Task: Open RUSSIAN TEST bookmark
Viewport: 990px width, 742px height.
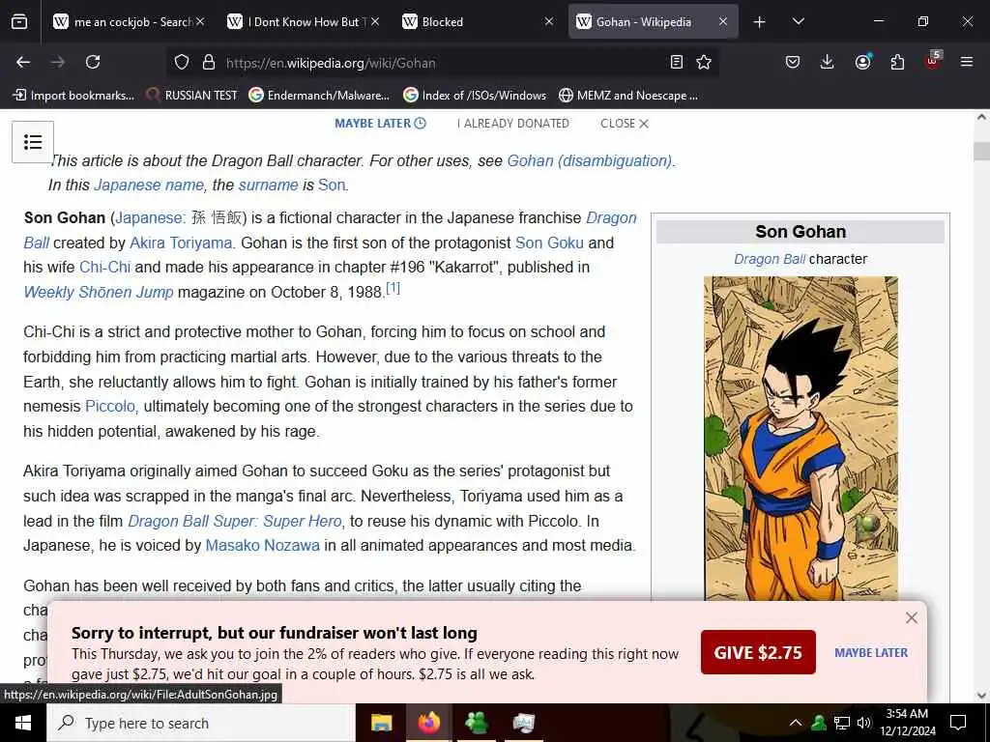Action: pos(192,96)
